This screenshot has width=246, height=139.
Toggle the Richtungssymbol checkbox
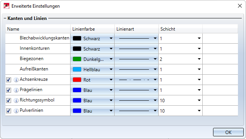point(8,100)
